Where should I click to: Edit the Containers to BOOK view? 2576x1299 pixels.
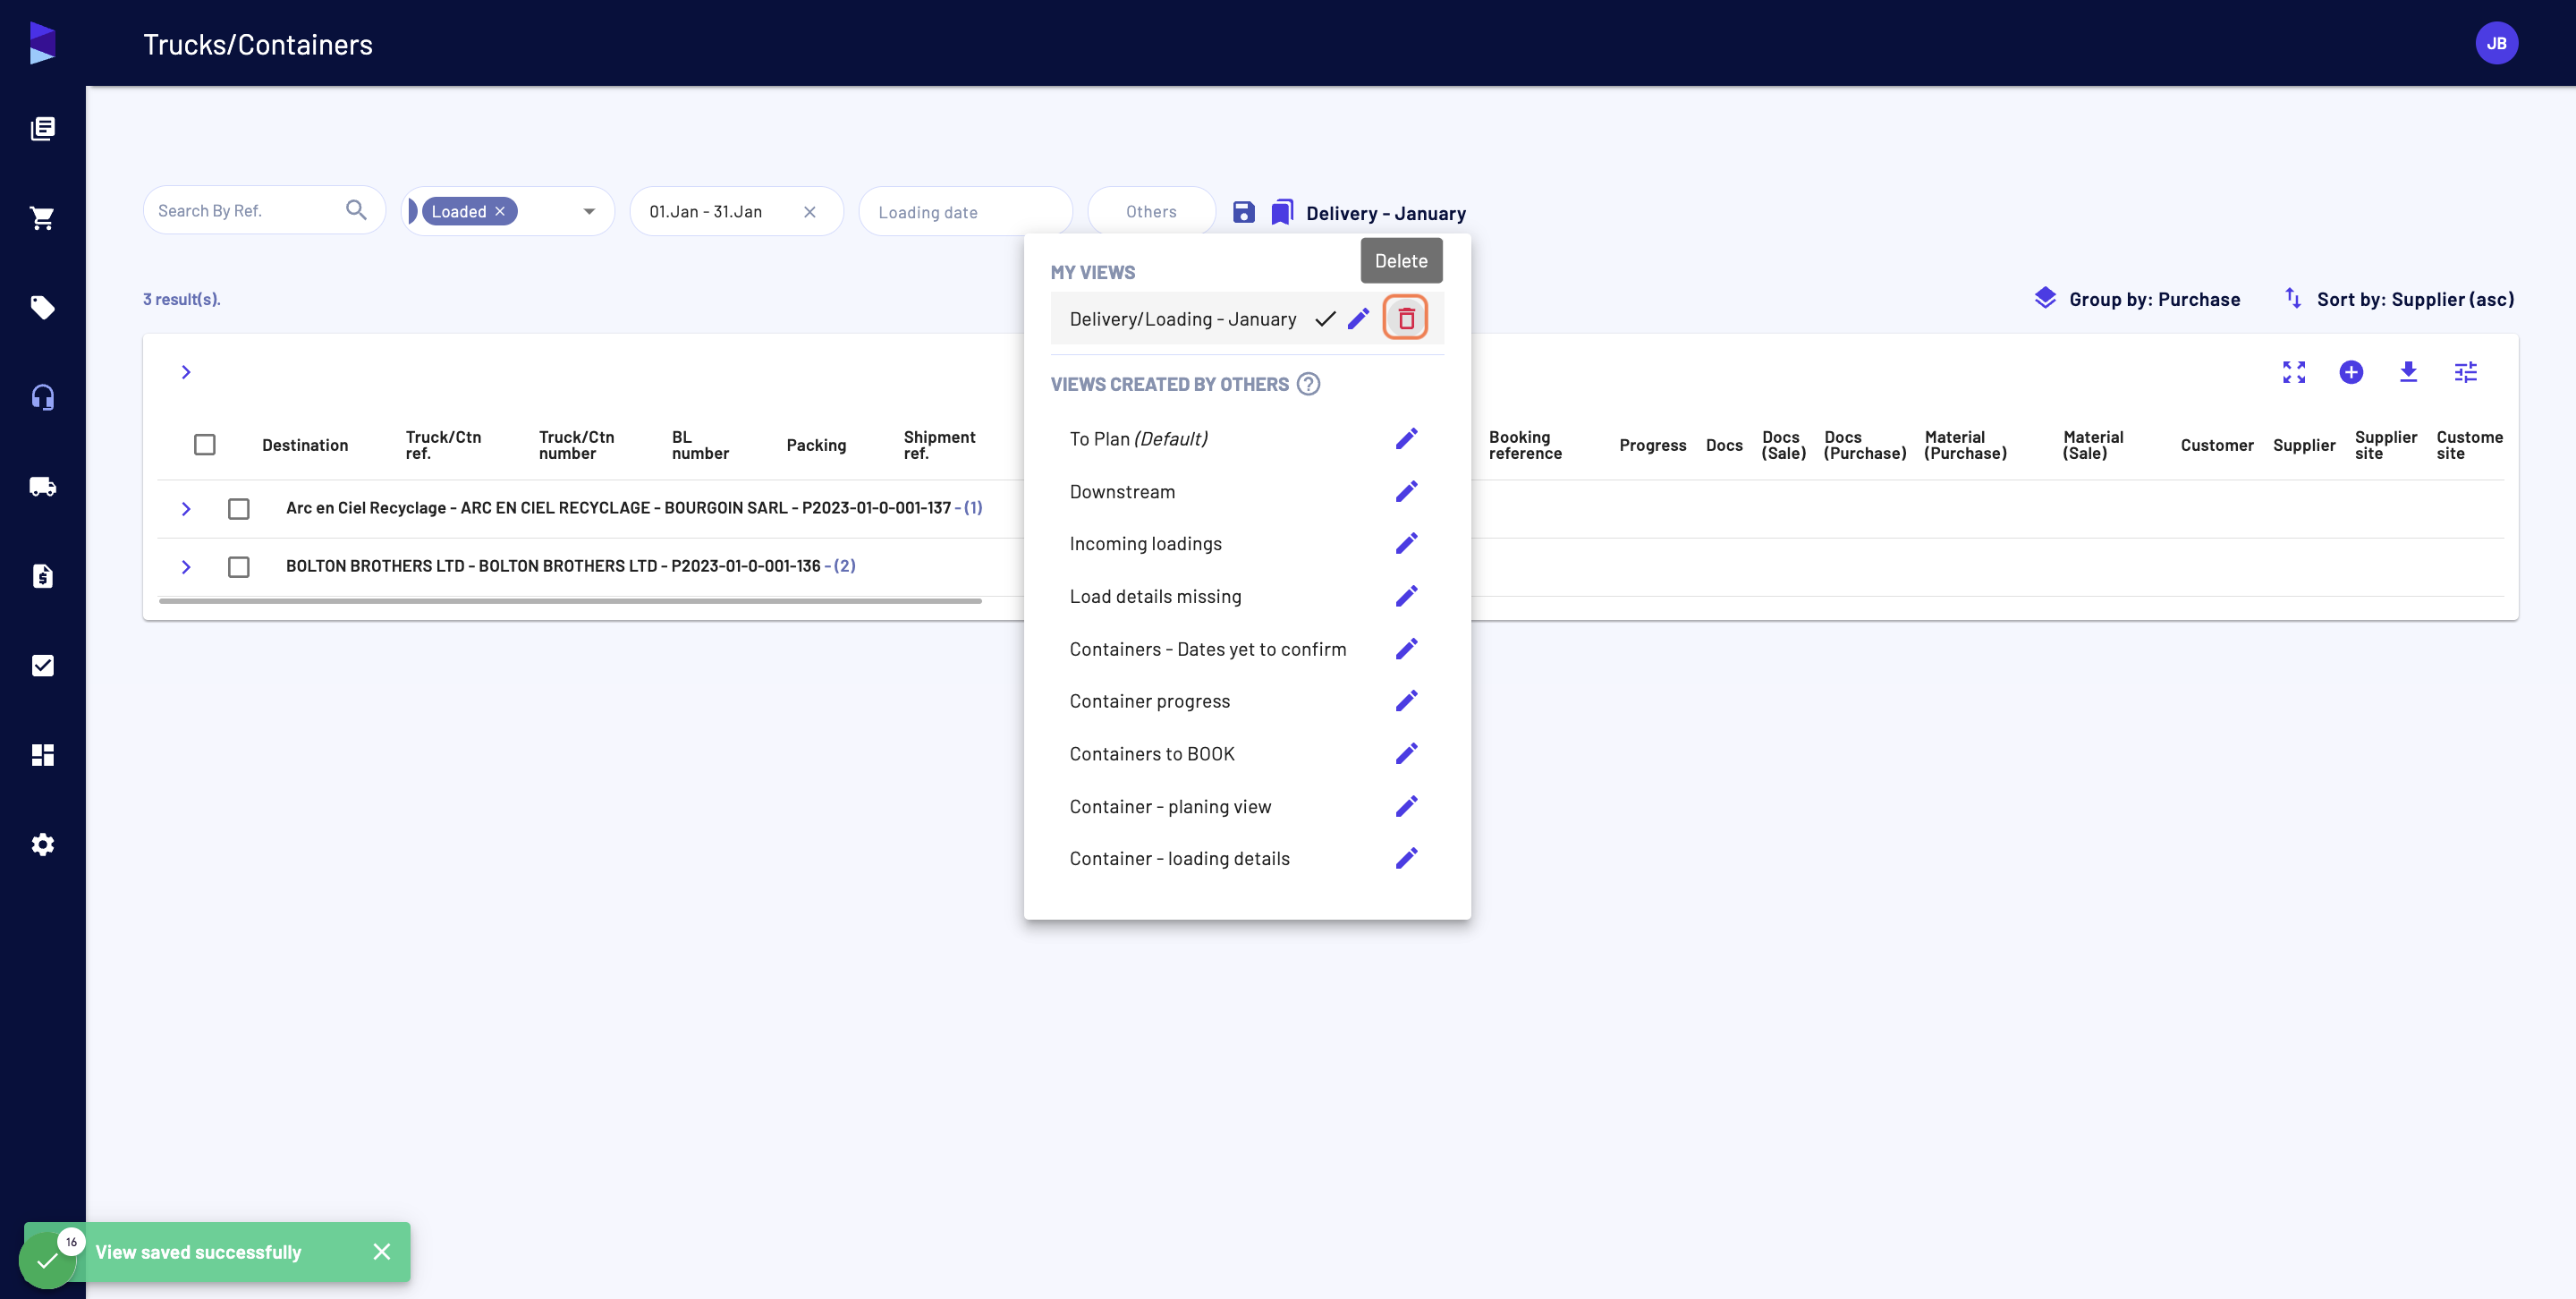[1406, 753]
